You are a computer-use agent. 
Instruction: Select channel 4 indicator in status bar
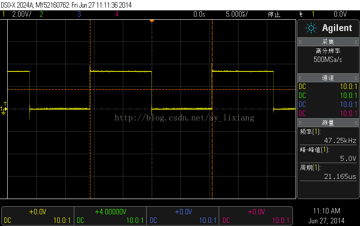tap(117, 14)
